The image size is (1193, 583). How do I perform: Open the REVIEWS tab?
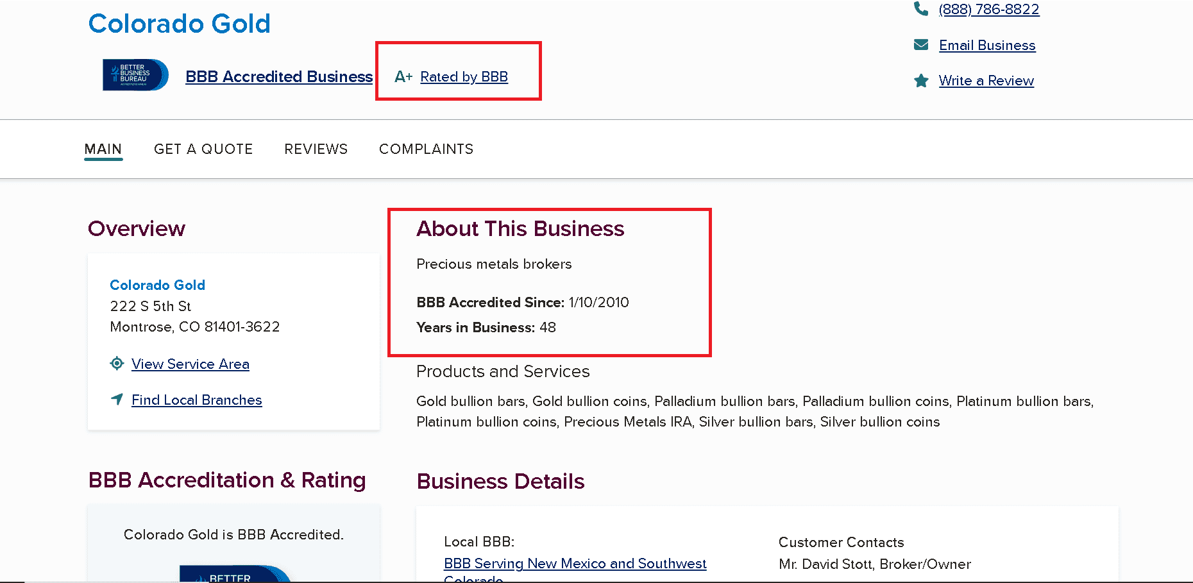click(316, 149)
